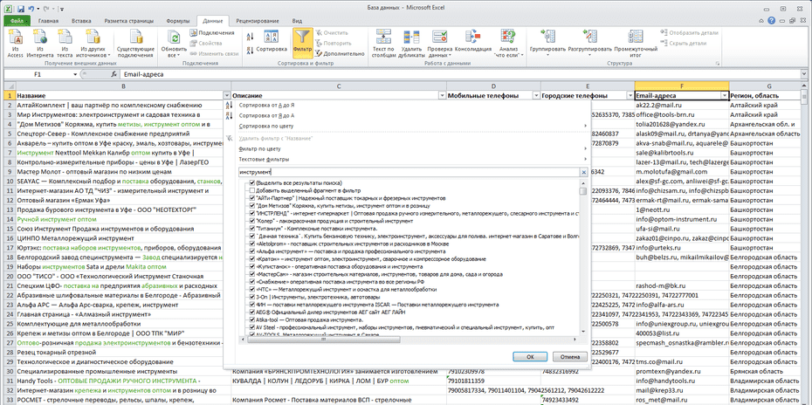
Task: Open the 'Файл' tab
Action: click(17, 21)
